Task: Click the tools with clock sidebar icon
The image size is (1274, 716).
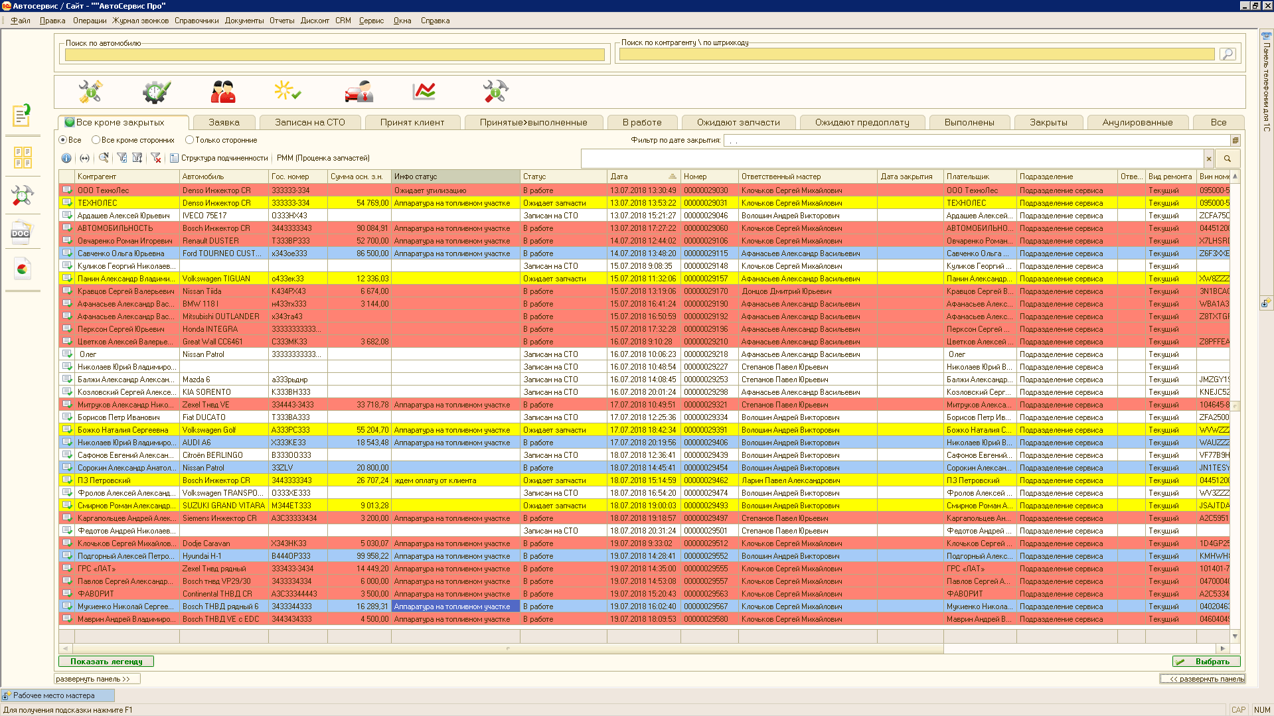Action: [x=22, y=195]
